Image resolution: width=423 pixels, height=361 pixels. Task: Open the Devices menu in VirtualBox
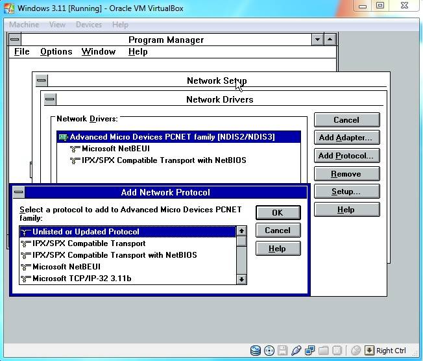click(x=89, y=25)
